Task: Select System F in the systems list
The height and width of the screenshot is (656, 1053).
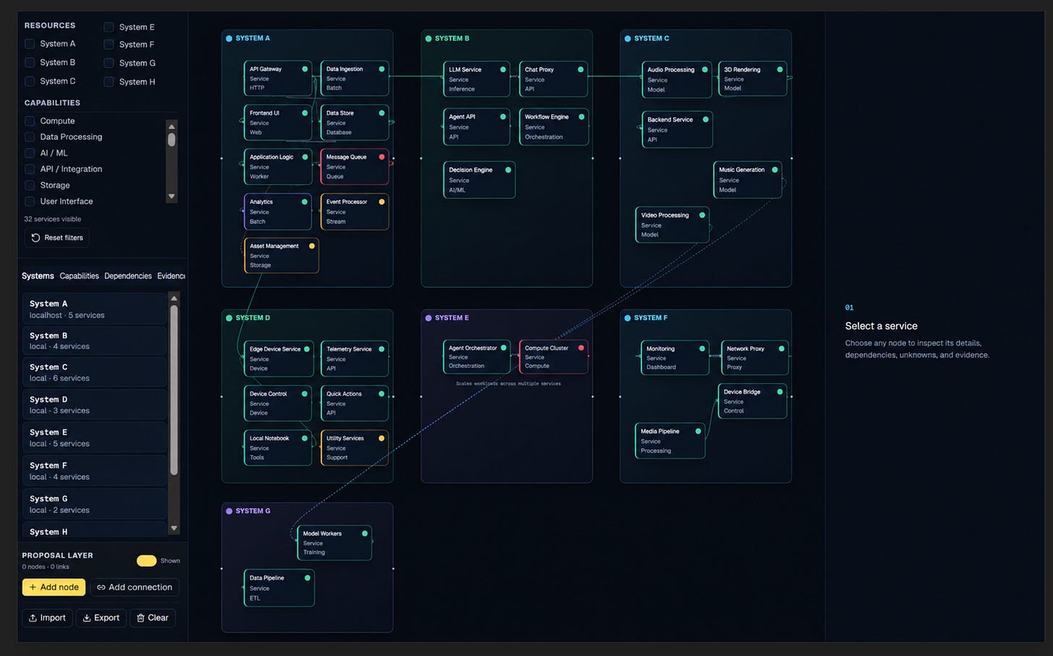Action: point(95,471)
